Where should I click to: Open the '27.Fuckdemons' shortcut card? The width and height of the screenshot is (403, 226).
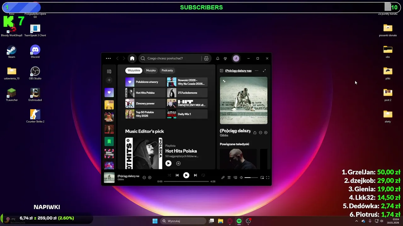tap(187, 93)
